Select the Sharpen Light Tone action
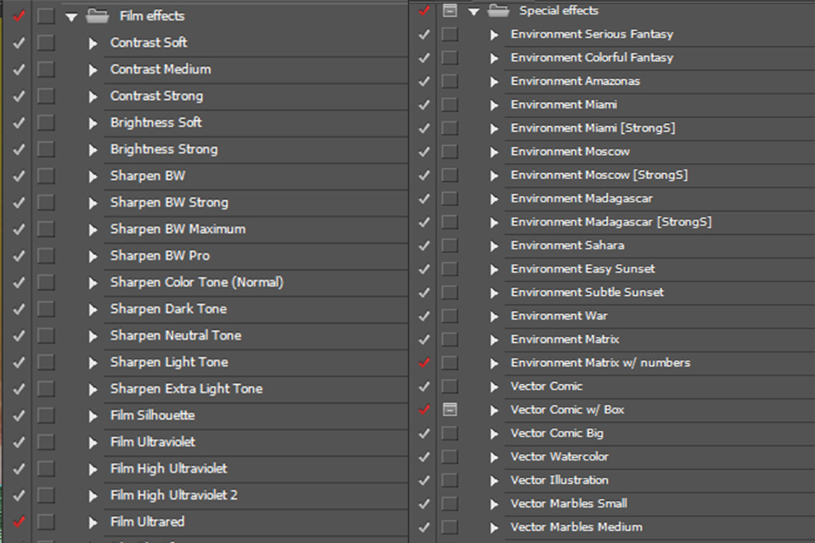The height and width of the screenshot is (543, 815). 169,362
